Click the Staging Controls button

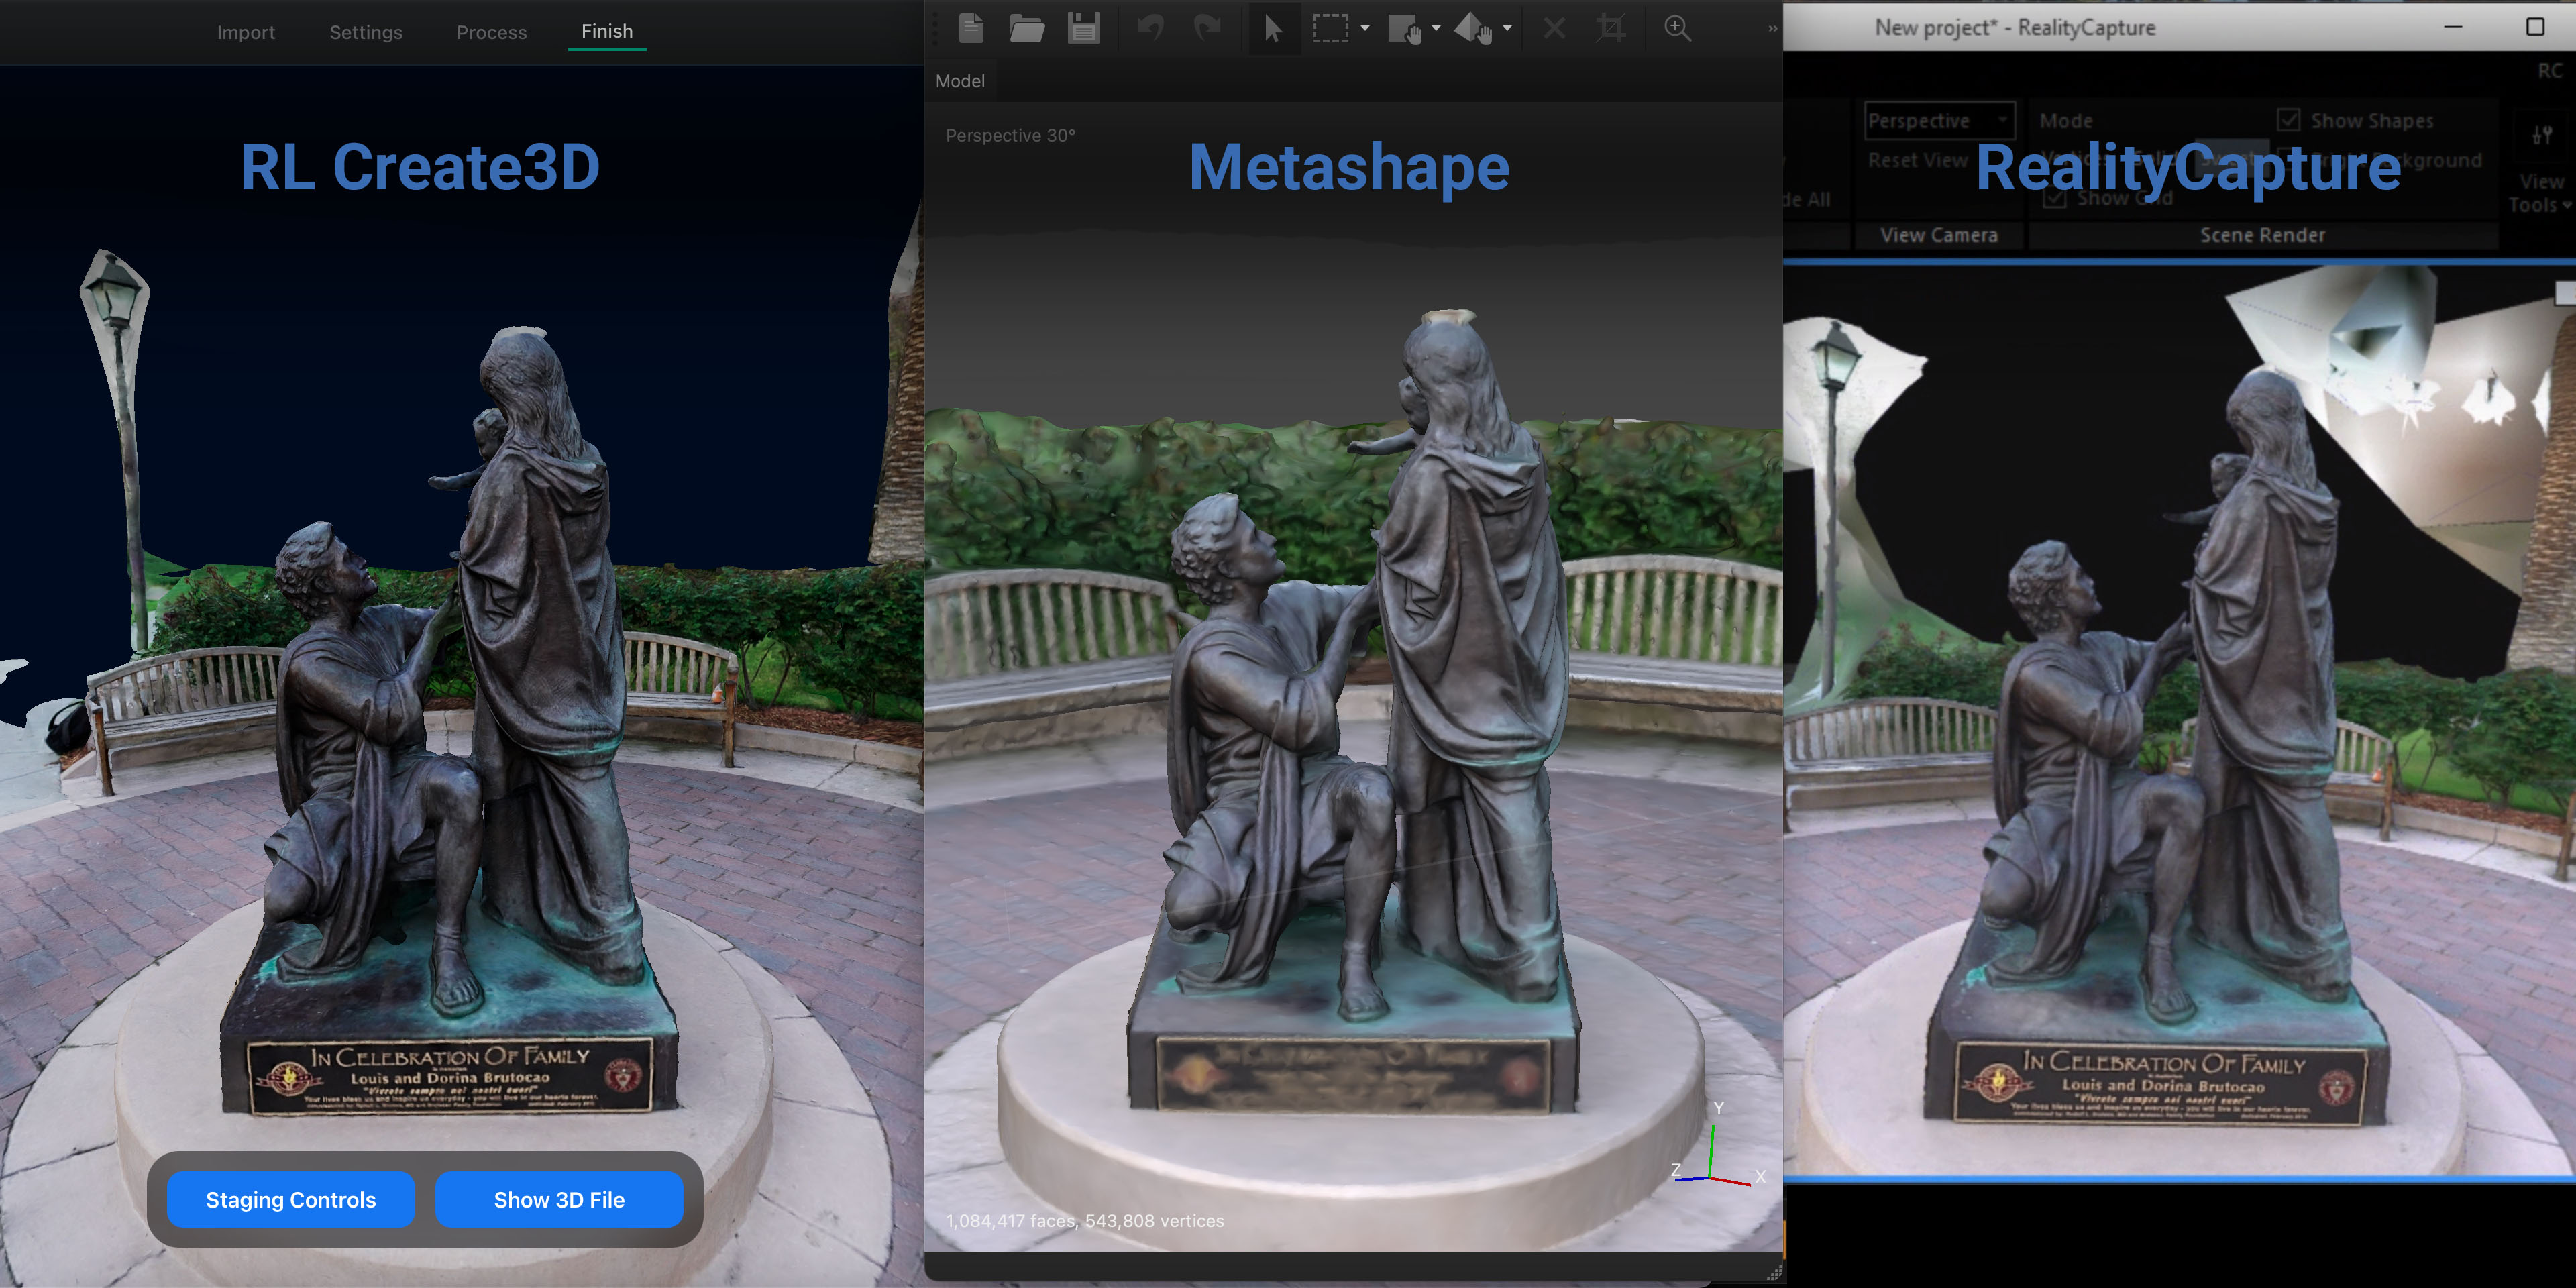point(291,1199)
